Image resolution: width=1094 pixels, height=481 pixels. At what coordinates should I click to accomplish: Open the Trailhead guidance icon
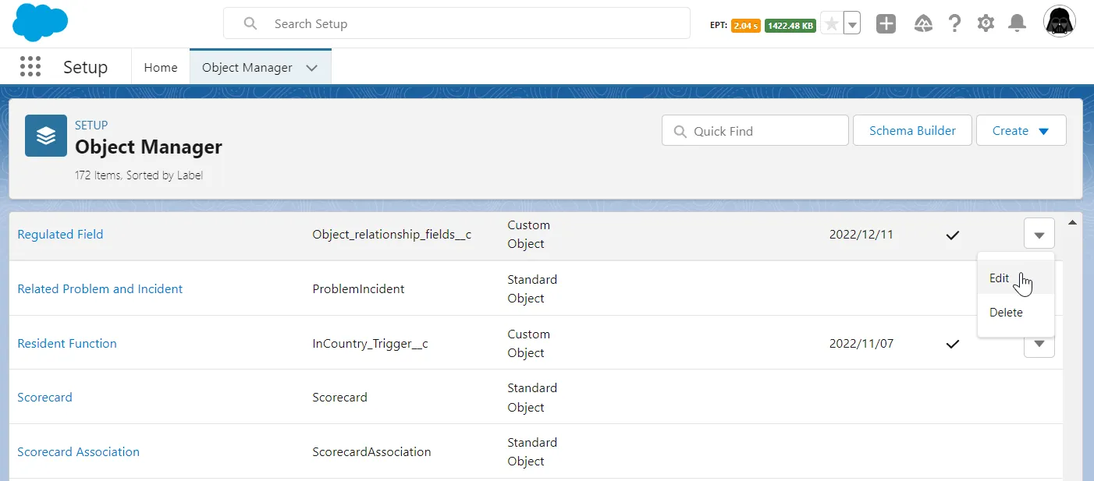pos(923,24)
